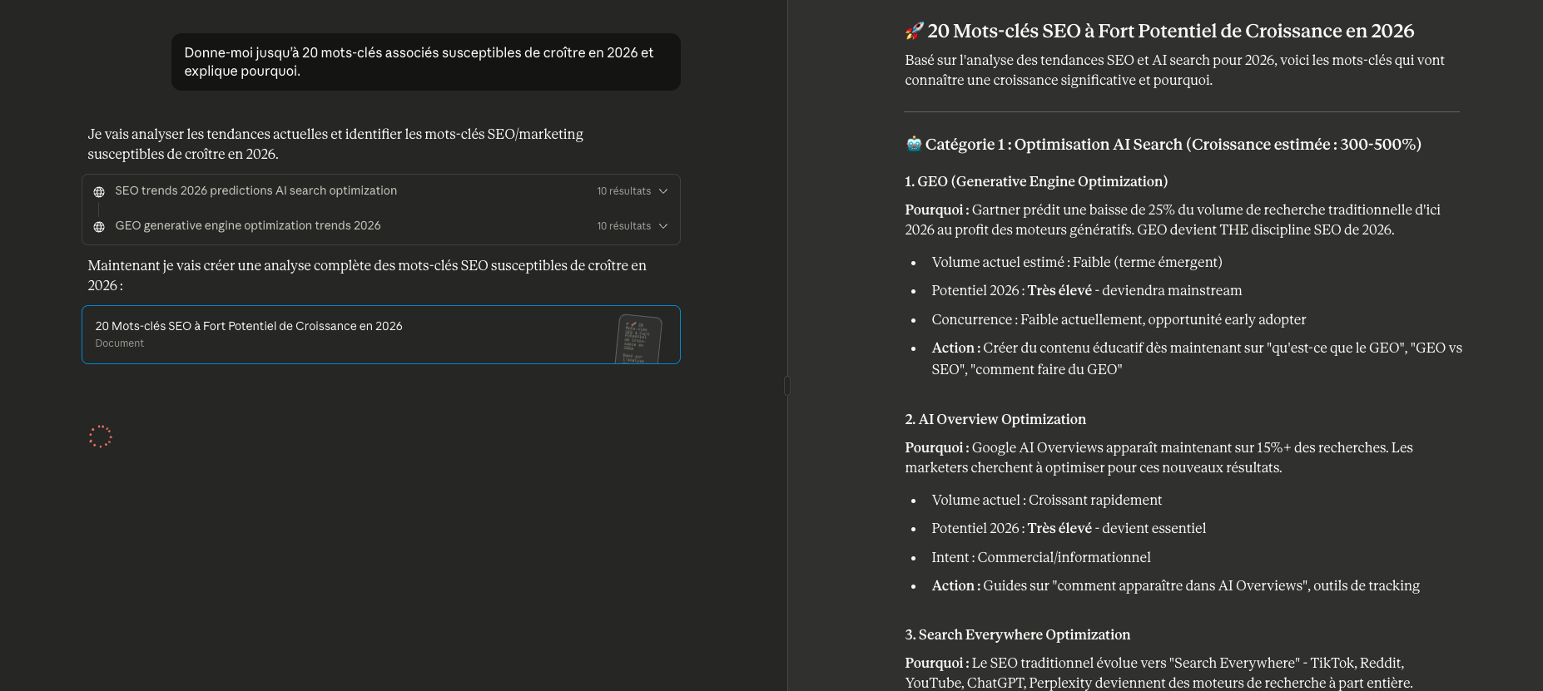Image resolution: width=1543 pixels, height=691 pixels.
Task: Click globe icon beside GEO generative engine search
Action: [99, 227]
